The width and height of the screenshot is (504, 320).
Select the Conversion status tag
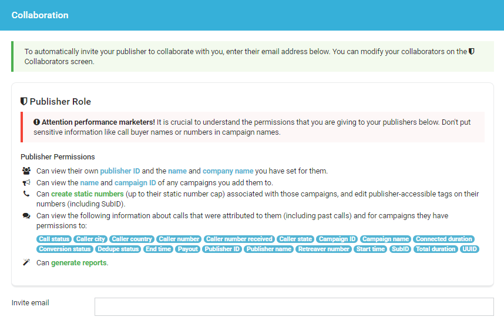click(65, 249)
